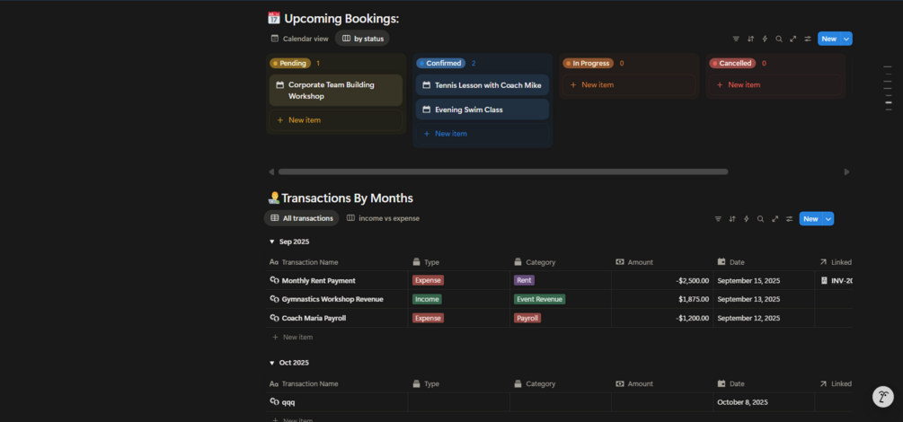The image size is (903, 422).
Task: Expand Upcoming Bookings to full page
Action: (792, 39)
